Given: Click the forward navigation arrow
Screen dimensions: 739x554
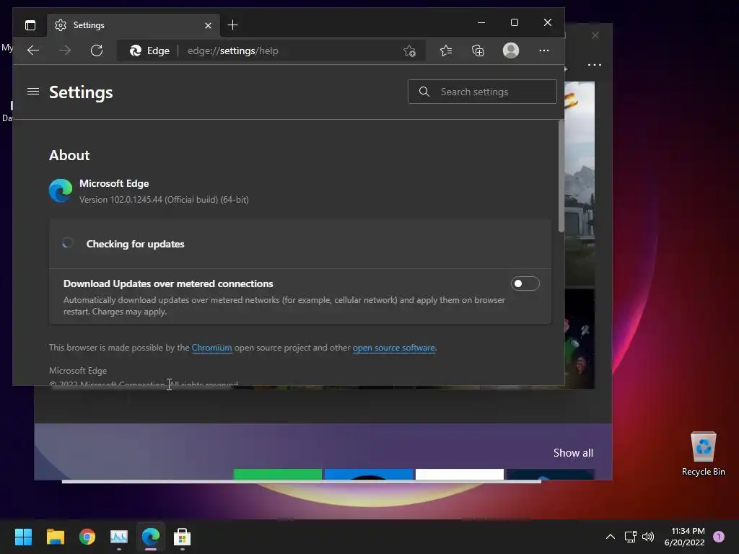Looking at the screenshot, I should click(65, 50).
